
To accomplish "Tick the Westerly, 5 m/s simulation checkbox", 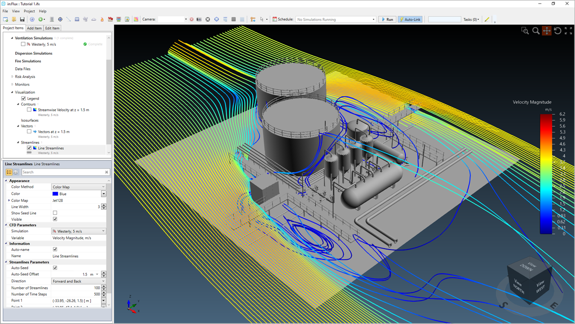I will tap(23, 44).
